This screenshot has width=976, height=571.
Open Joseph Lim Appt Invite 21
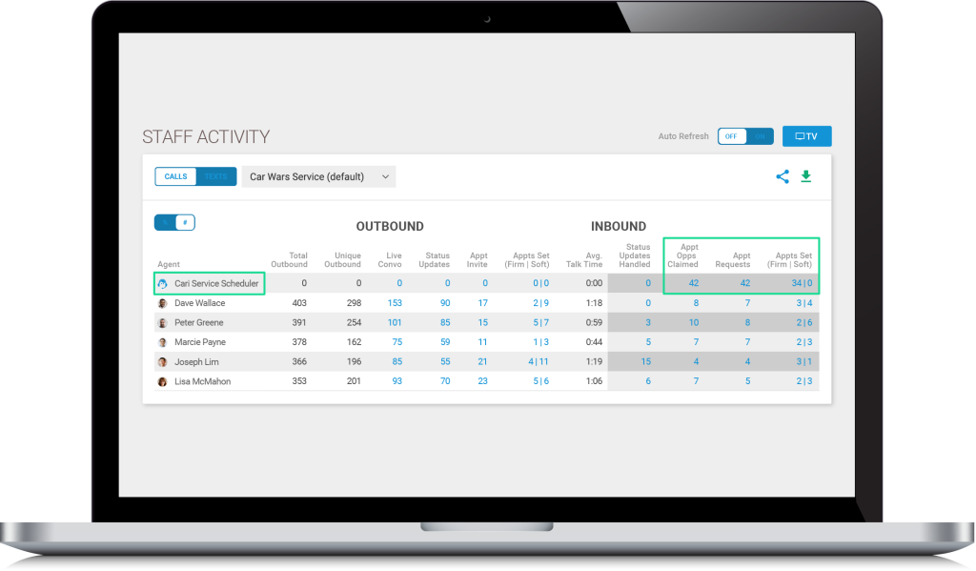pos(482,362)
